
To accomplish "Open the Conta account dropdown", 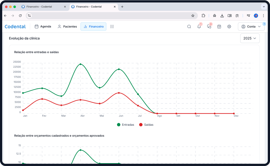I will point(251,27).
